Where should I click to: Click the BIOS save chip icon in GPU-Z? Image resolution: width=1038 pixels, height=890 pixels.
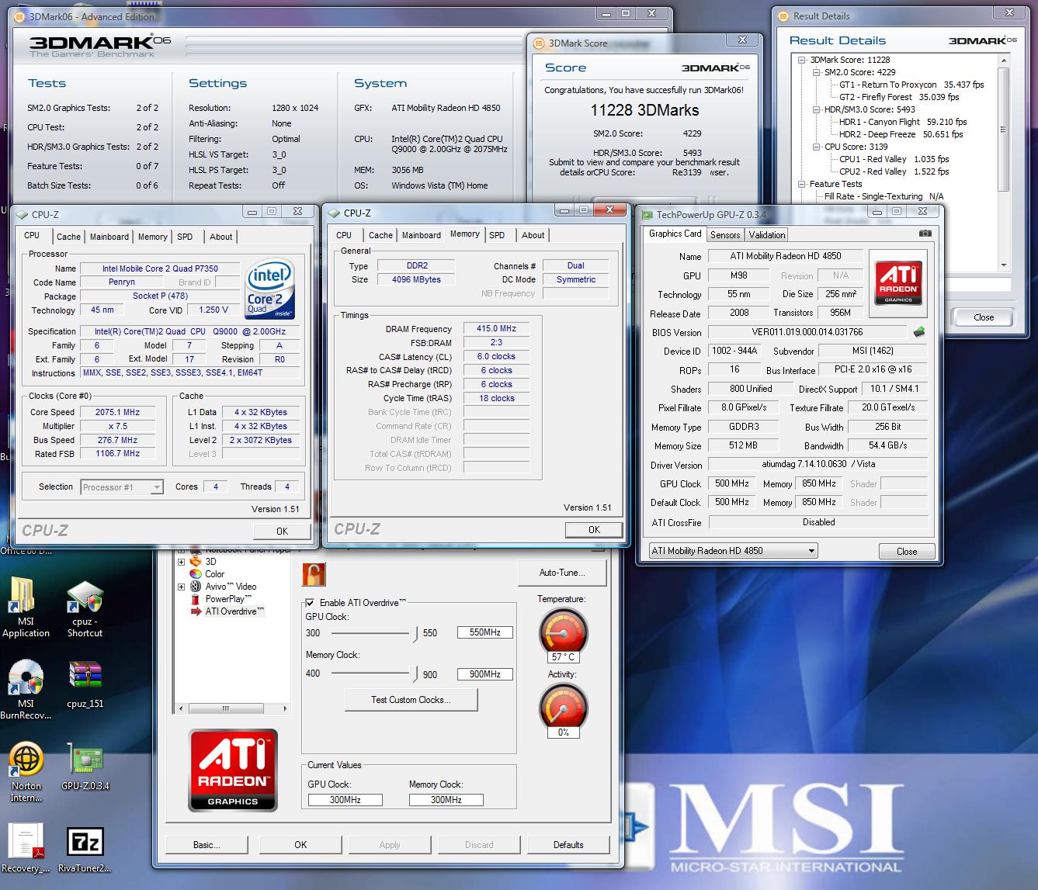pos(919,332)
